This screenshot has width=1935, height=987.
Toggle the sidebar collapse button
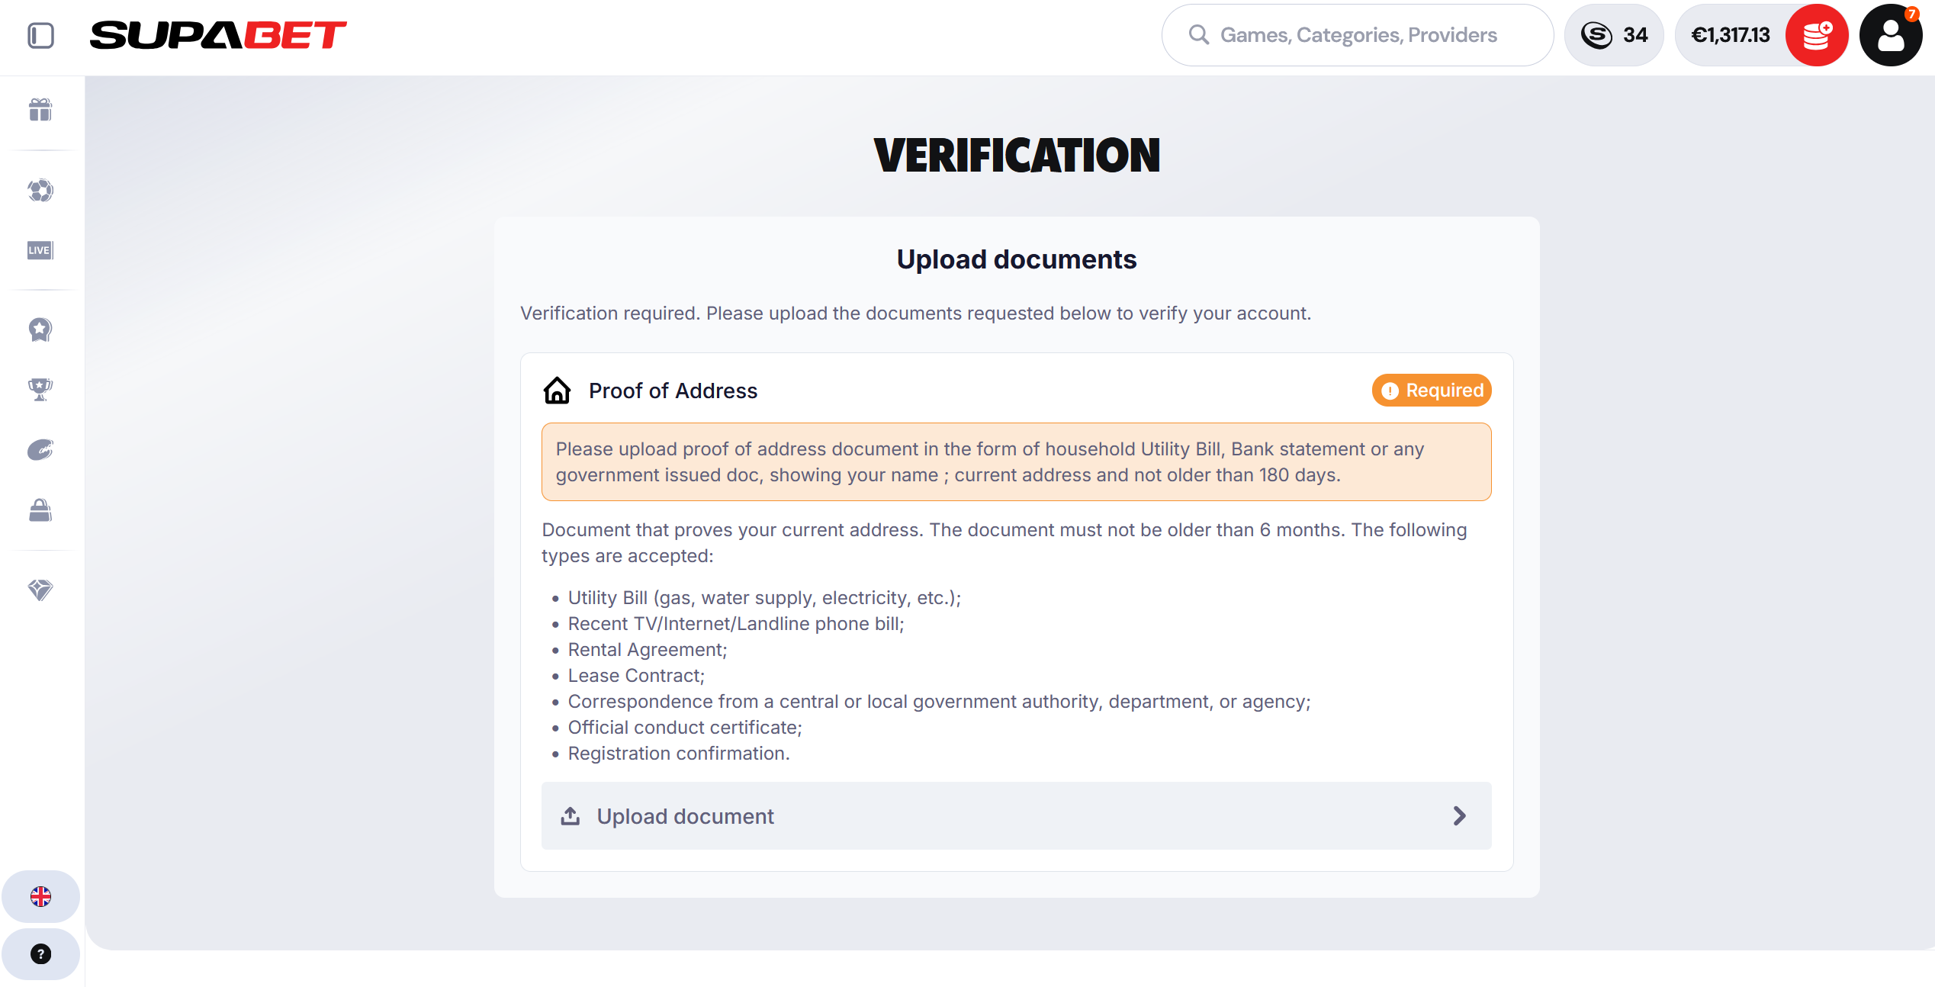(40, 35)
